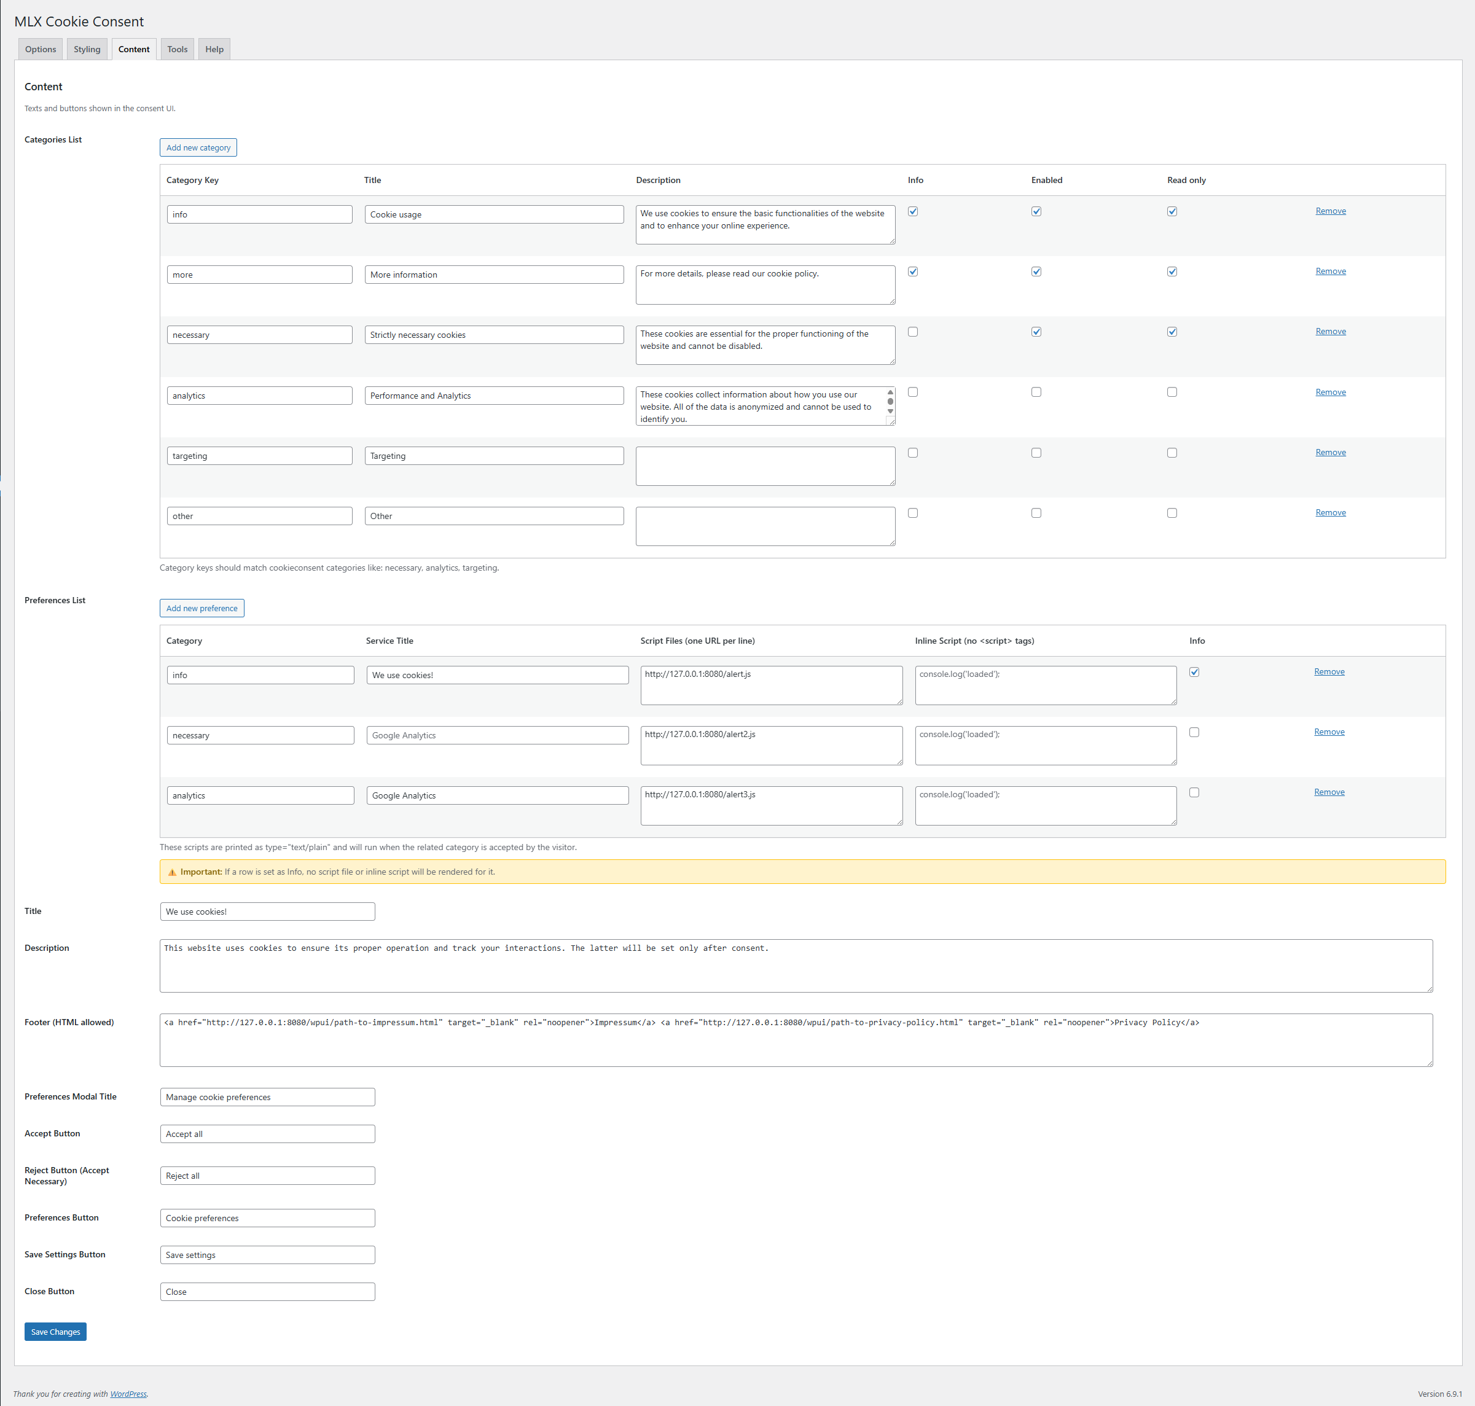Go to the Tools tab
Image resolution: width=1475 pixels, height=1406 pixels.
click(x=177, y=50)
